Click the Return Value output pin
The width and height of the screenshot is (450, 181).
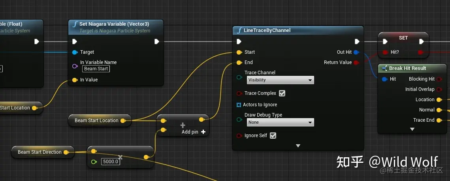(x=356, y=62)
